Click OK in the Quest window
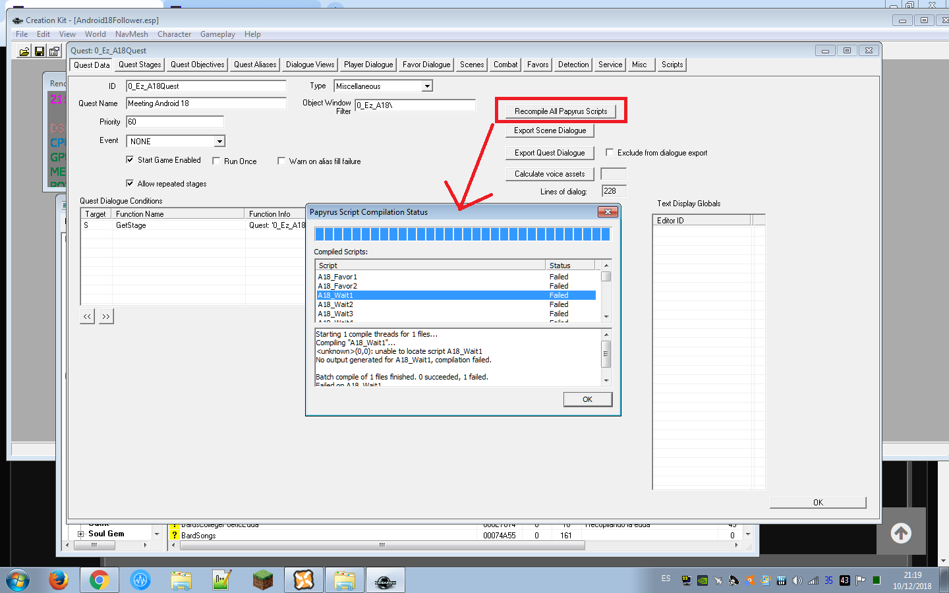Image resolution: width=949 pixels, height=593 pixels. pyautogui.click(x=818, y=503)
